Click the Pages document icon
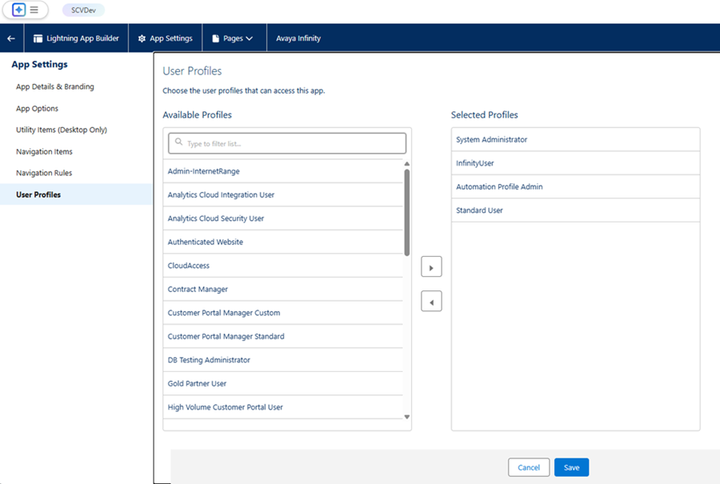Image resolution: width=720 pixels, height=484 pixels. [215, 38]
